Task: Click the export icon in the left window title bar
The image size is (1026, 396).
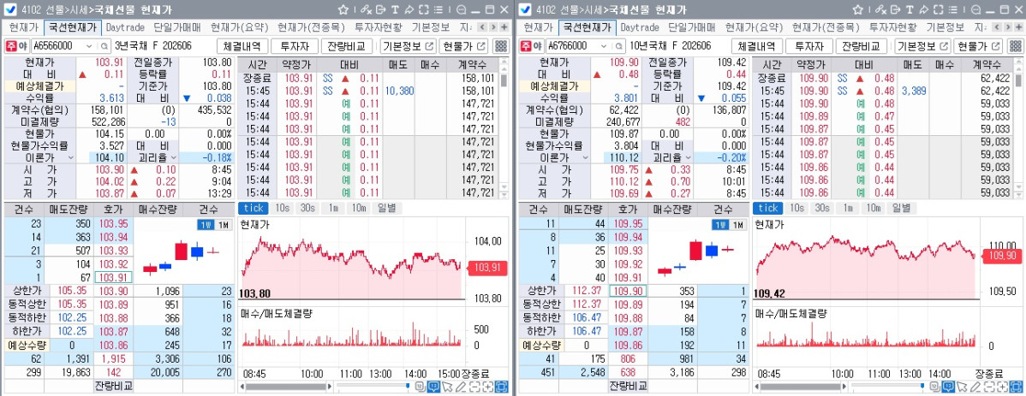Action: click(381, 9)
